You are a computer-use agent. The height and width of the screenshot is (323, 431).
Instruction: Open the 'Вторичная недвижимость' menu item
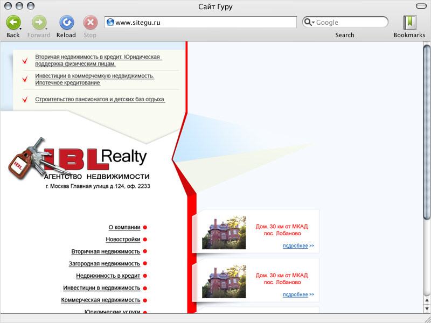(106, 251)
